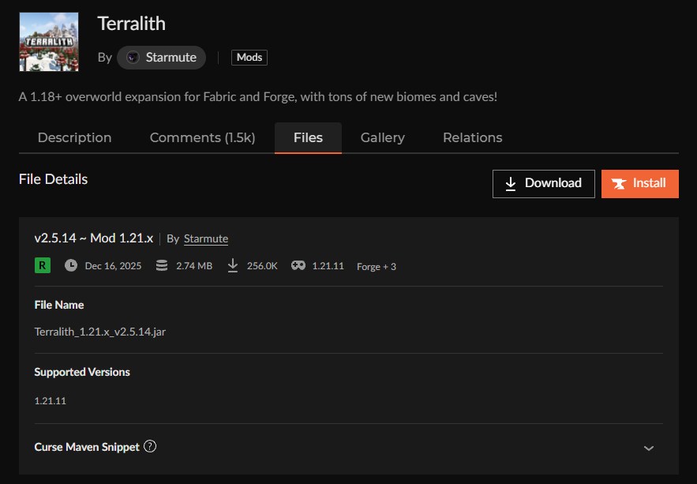Viewport: 697px width, 484px height.
Task: Open the Description tab
Action: tap(75, 137)
